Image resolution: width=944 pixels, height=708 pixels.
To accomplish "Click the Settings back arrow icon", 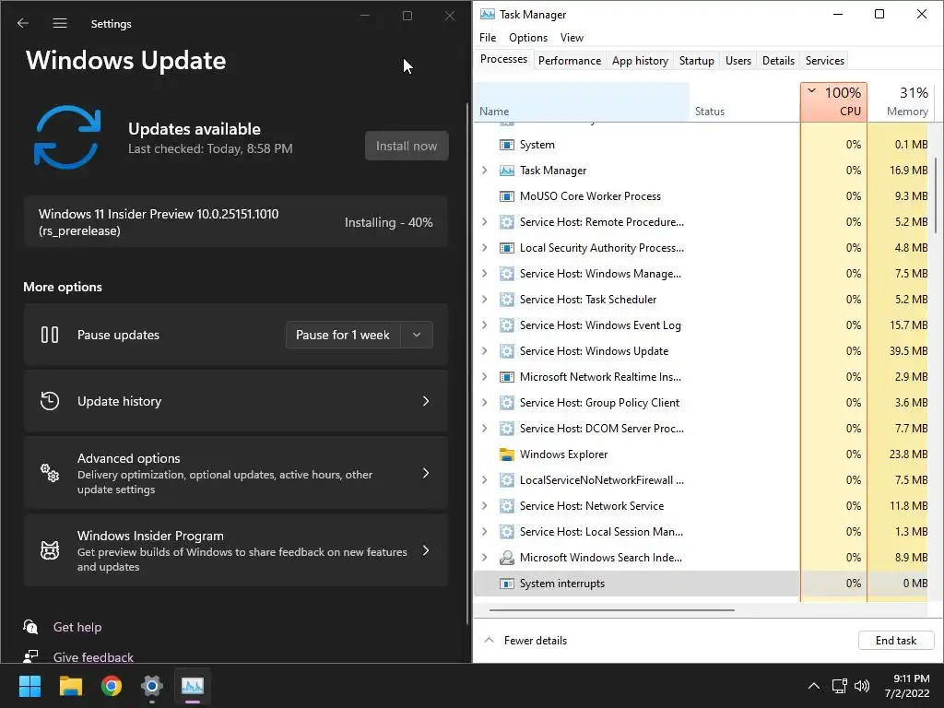I will point(23,23).
